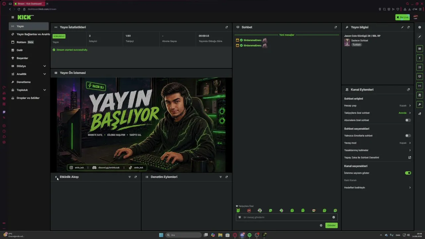The image size is (425, 239).
Task: Reload the page in browser toolbar
Action: (19, 9)
